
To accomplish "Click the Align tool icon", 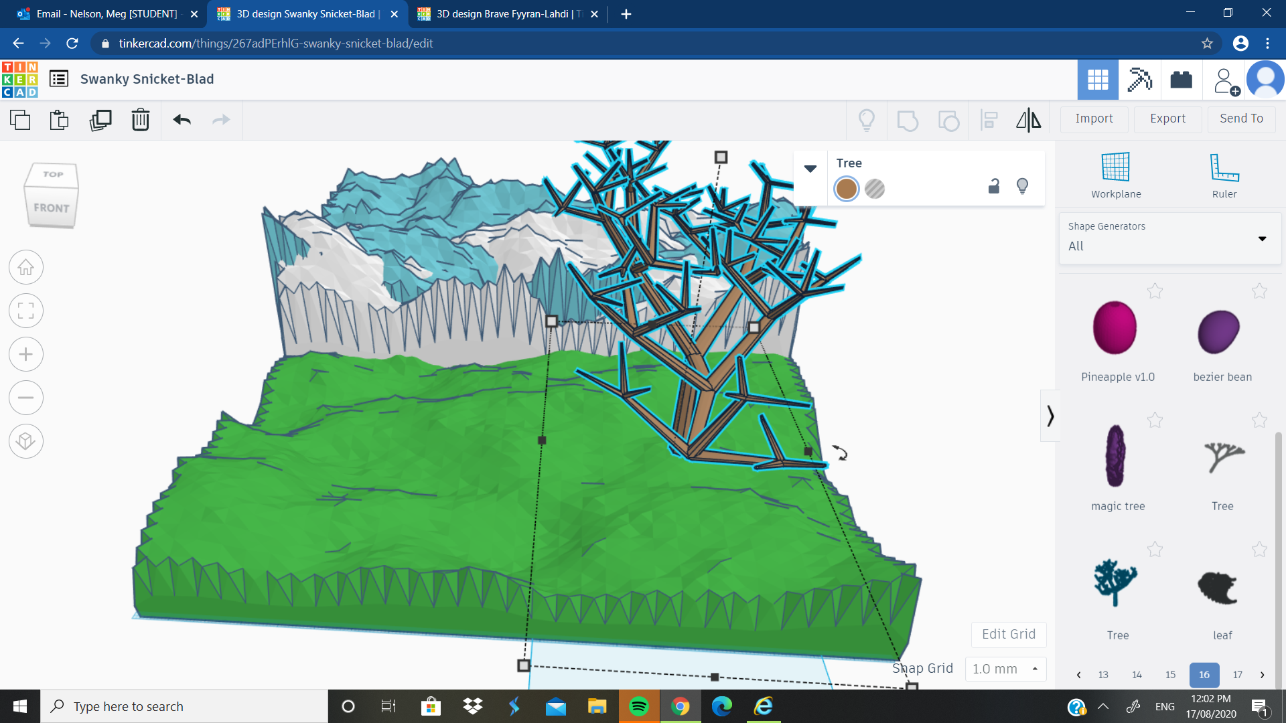I will click(989, 120).
